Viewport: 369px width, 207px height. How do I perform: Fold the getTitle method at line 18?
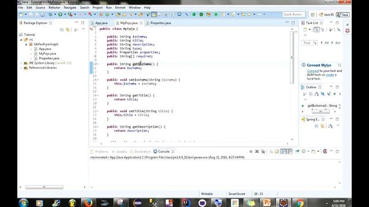click(98, 95)
